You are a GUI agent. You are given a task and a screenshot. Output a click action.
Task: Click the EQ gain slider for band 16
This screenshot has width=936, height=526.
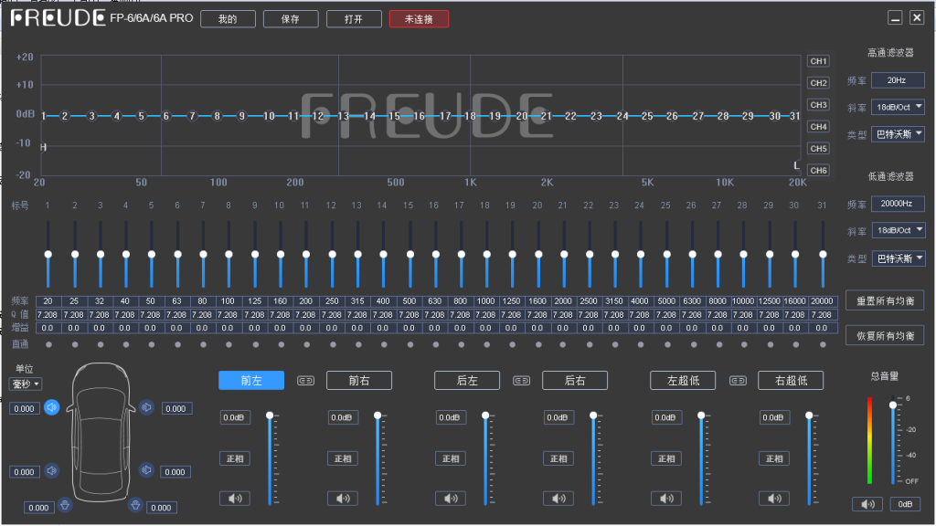coord(436,255)
